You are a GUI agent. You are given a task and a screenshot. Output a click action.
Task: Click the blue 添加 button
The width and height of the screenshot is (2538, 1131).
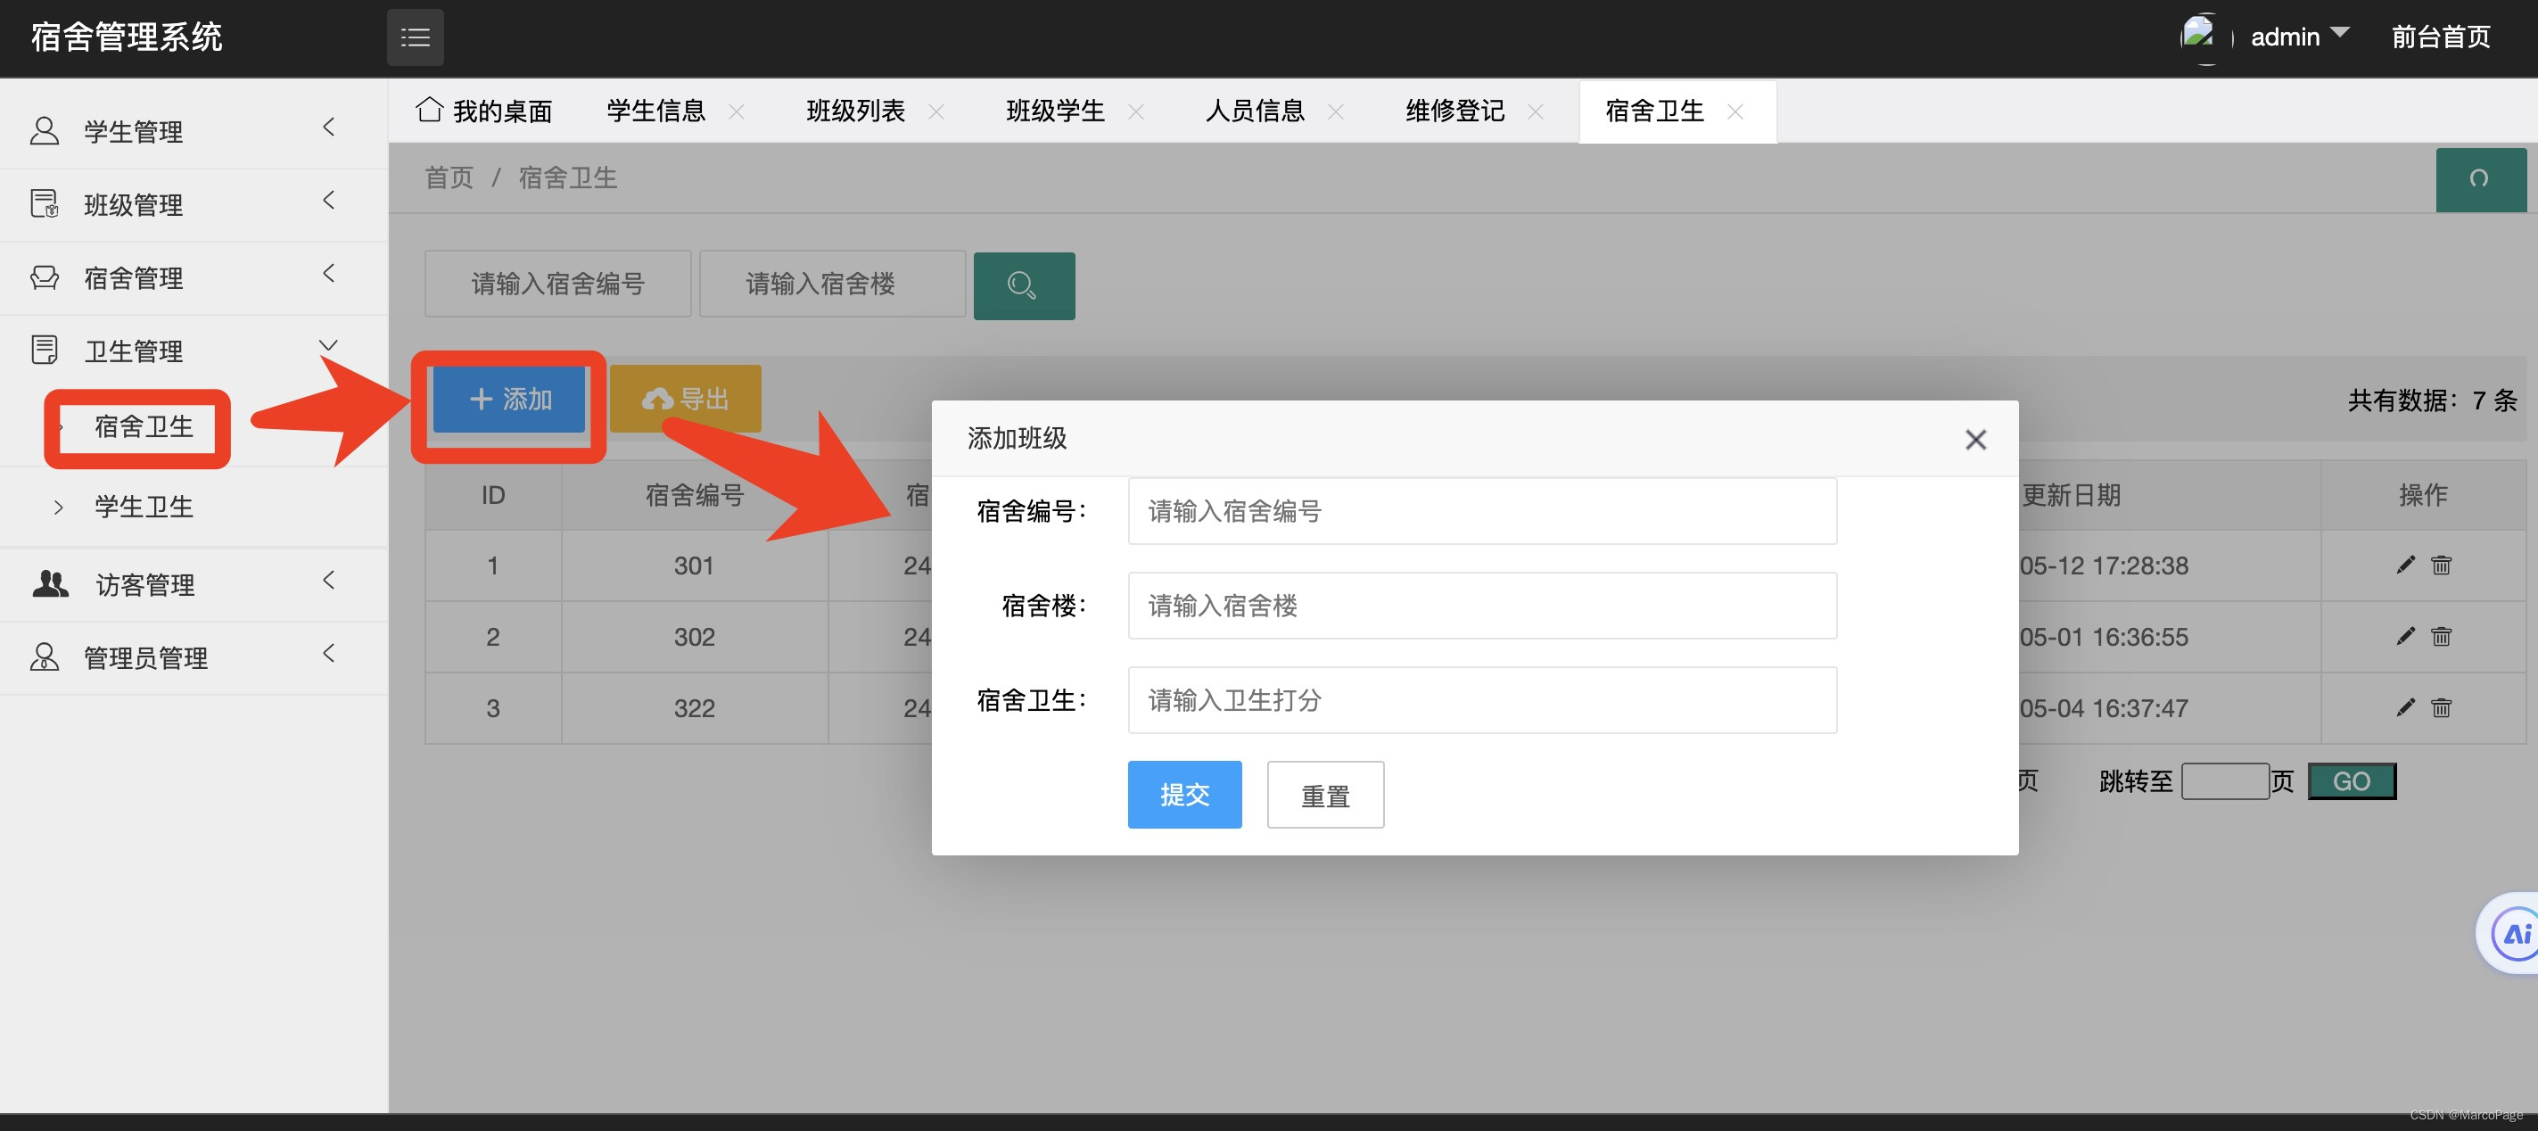(x=509, y=399)
